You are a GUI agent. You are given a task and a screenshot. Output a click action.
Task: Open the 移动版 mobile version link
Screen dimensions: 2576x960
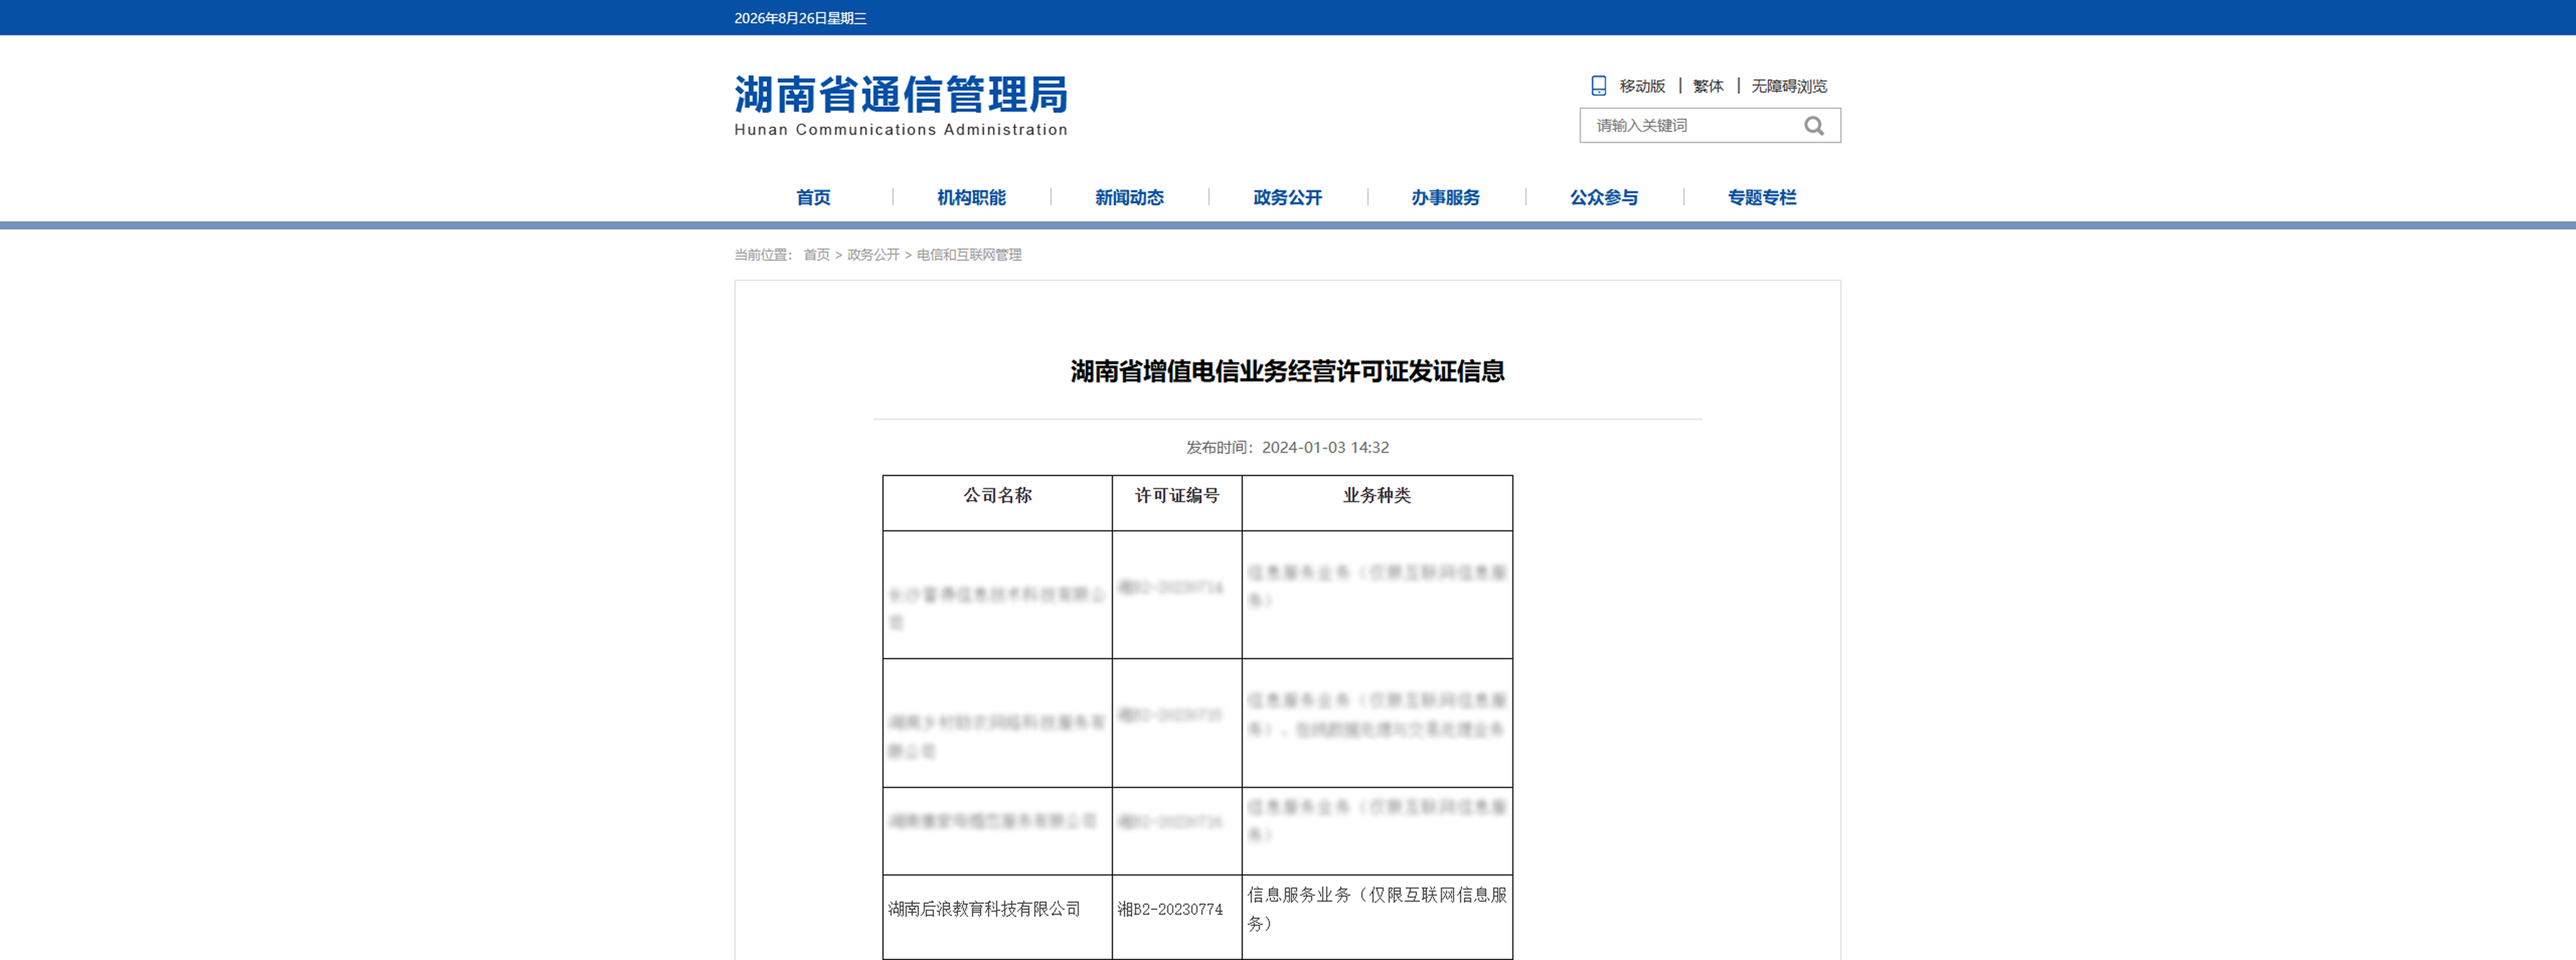tap(1642, 86)
